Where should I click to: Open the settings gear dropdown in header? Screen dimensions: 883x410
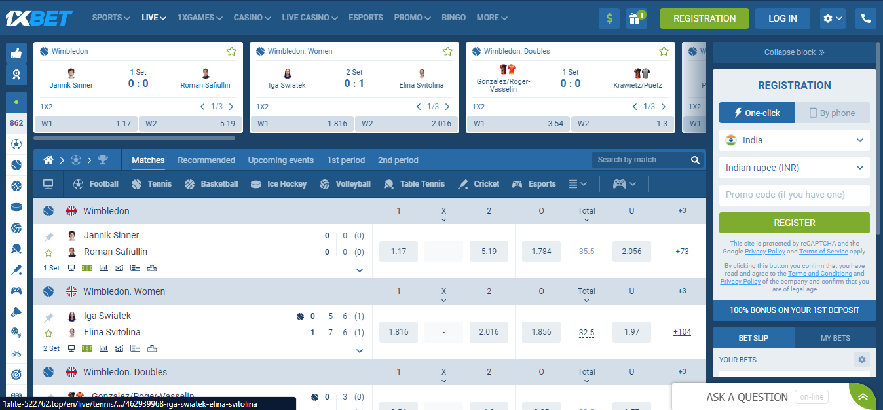pos(833,18)
